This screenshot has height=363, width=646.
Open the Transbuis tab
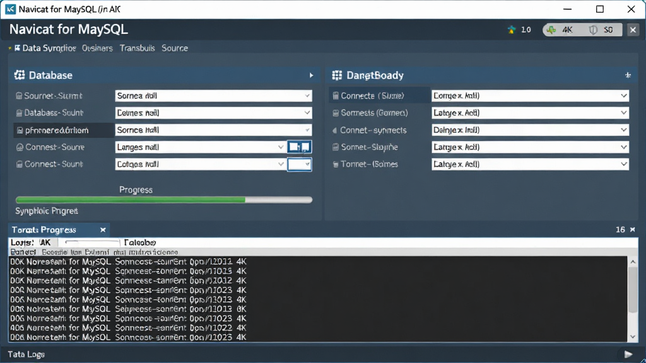[x=137, y=48]
